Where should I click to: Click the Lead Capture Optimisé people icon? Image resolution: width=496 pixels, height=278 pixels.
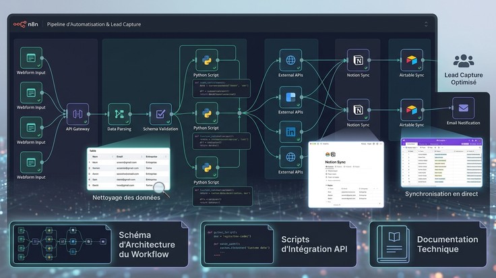[x=464, y=61]
